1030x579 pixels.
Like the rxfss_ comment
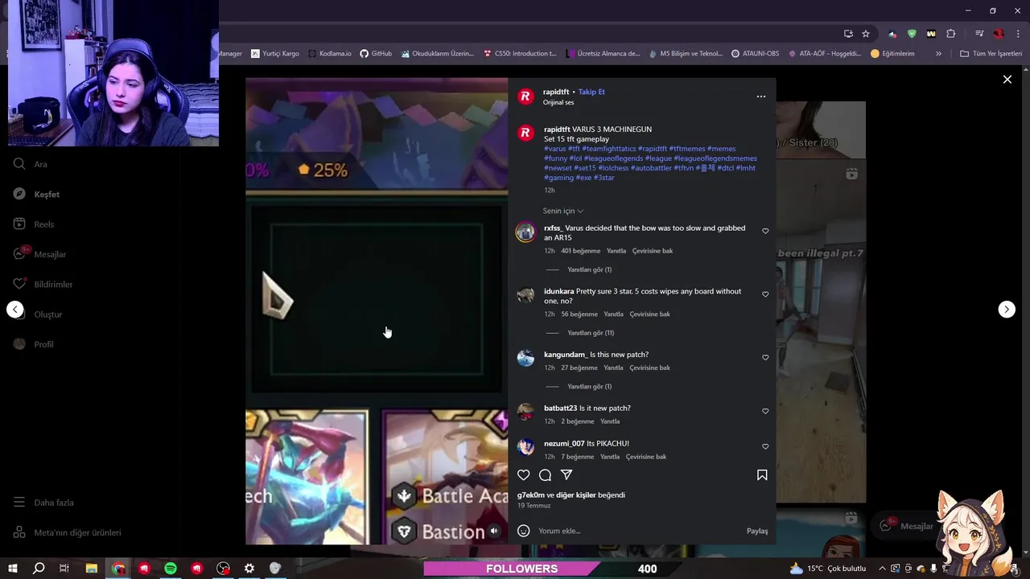[765, 232]
